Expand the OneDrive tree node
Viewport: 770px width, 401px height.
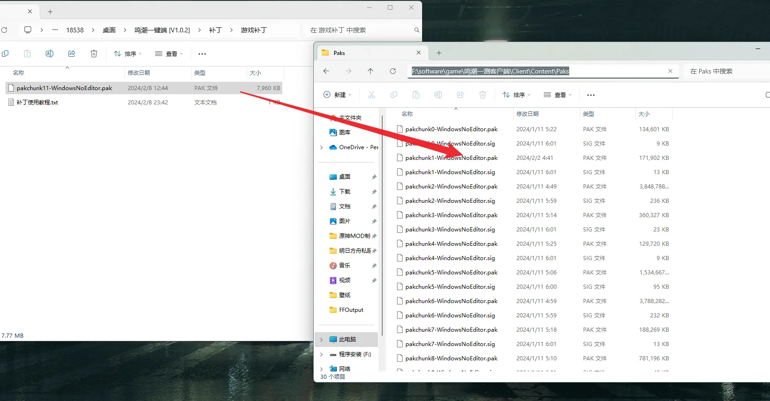coord(322,147)
